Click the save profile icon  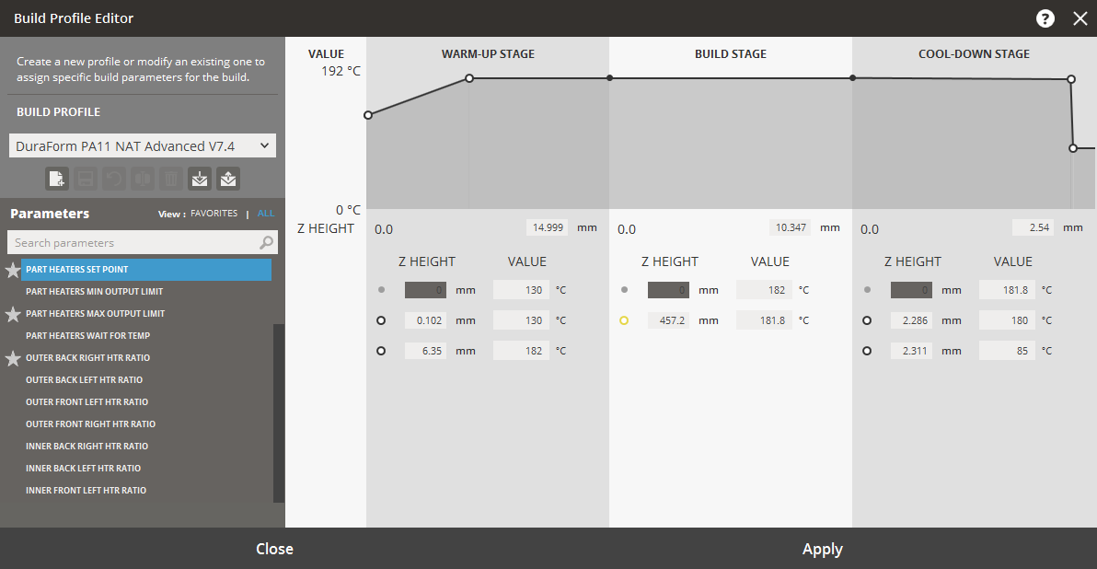tap(86, 179)
